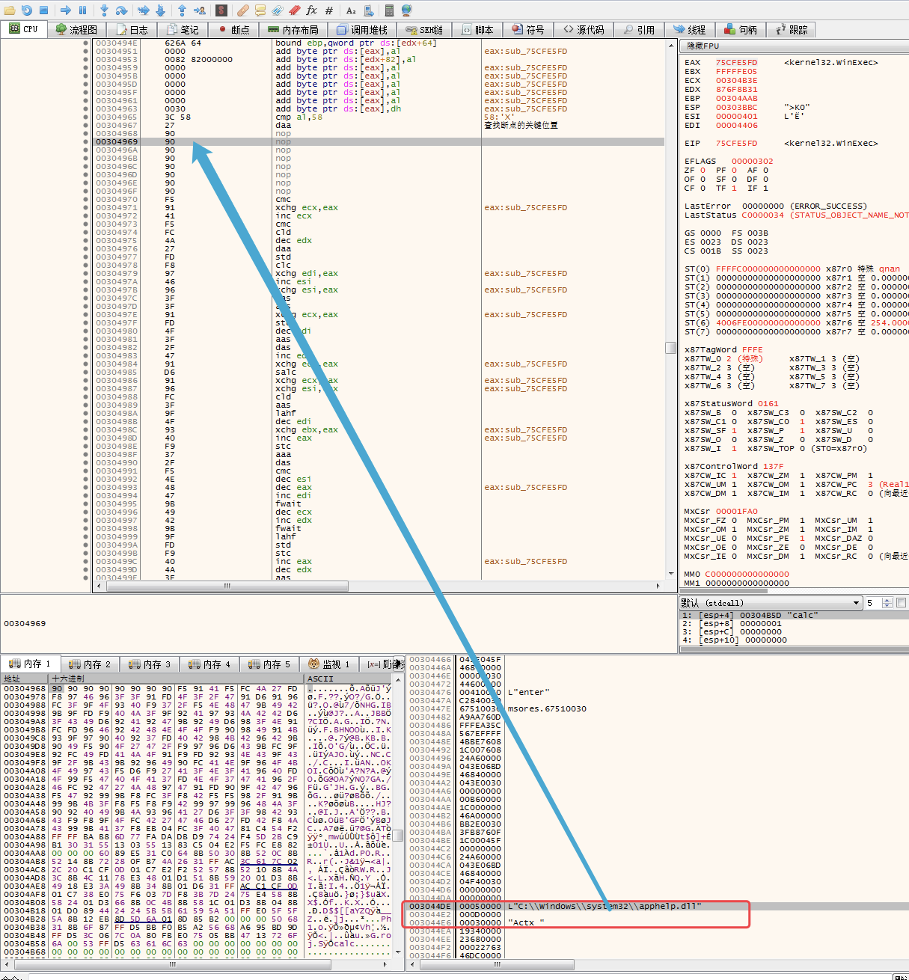Click the 隐藏FPU button in registers
The height and width of the screenshot is (980, 909).
point(702,46)
